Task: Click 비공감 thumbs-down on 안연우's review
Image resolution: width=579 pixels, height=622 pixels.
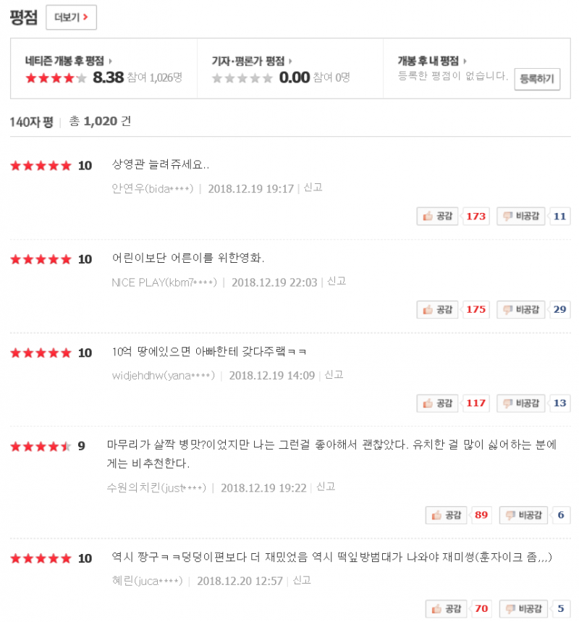Action: pyautogui.click(x=521, y=216)
